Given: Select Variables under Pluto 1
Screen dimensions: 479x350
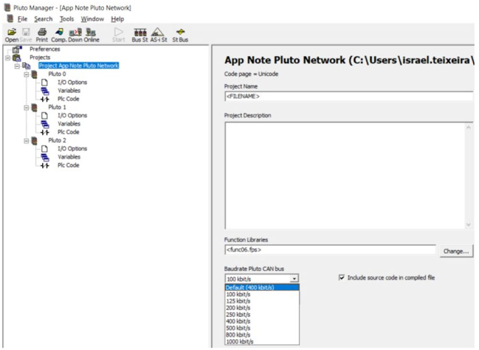Looking at the screenshot, I should [69, 124].
